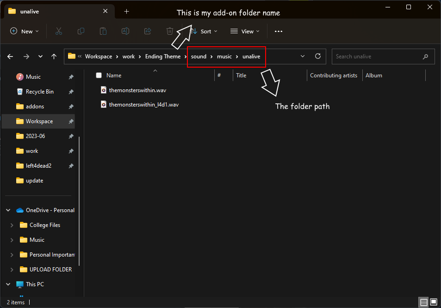Expand OneDrive Music folder
The width and height of the screenshot is (441, 308).
12,240
